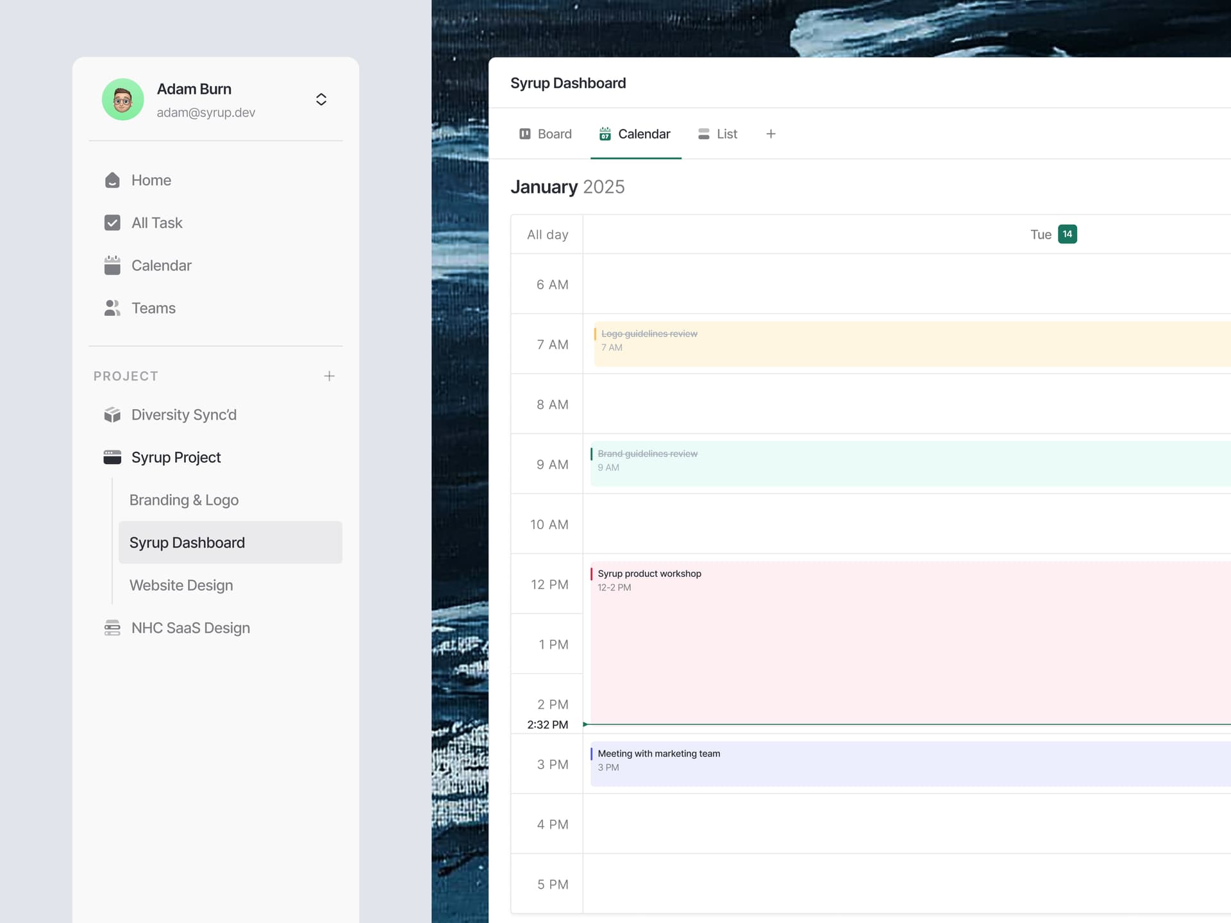Add a new view tab
The image size is (1231, 923).
point(771,134)
